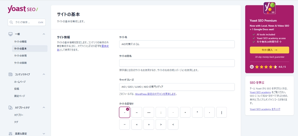Click the G2 rating logo icon
Viewport: 298px width, 136px height.
[252, 67]
